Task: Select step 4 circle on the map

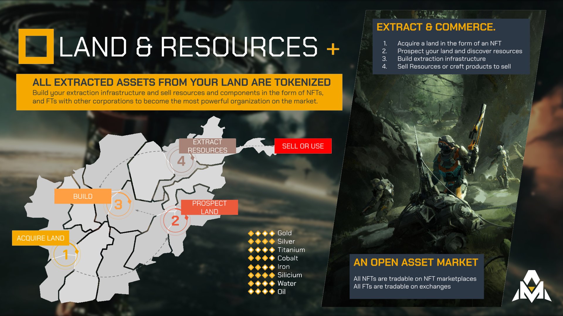Action: pyautogui.click(x=181, y=161)
